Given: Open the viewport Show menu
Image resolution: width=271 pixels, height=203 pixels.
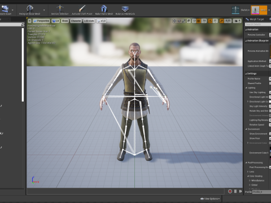Looking at the screenshot, I should pos(65,21).
